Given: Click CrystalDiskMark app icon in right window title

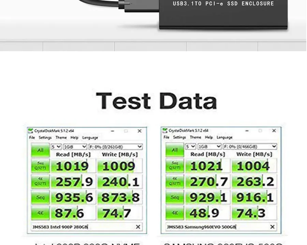Looking at the screenshot, I should [165, 131].
